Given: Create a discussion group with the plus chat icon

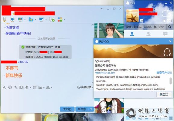Looking at the screenshot, I should point(52,19).
